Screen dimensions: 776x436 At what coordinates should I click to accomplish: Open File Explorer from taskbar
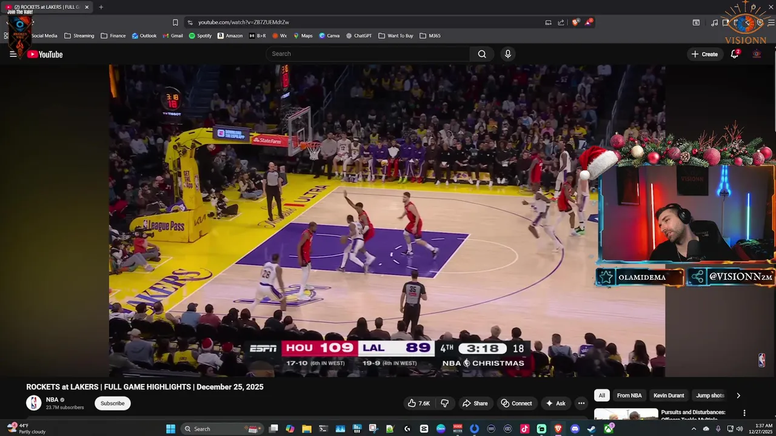(307, 429)
